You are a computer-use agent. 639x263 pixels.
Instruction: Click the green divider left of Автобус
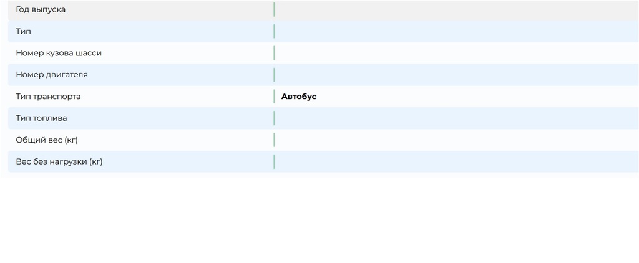coord(274,97)
